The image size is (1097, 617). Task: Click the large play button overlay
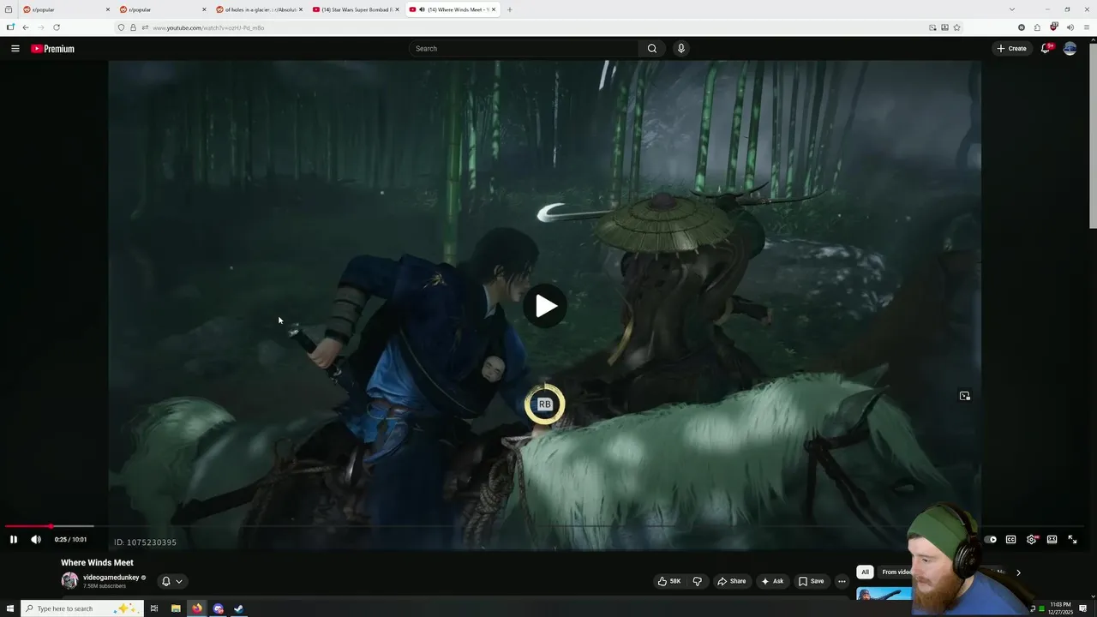click(545, 306)
